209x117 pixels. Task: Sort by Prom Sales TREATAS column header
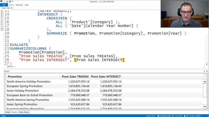75,77
